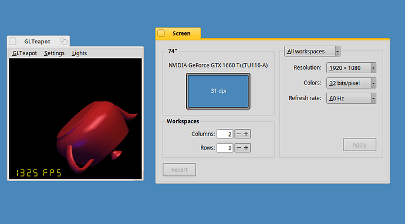405x224 pixels.
Task: Decrease workspace Rows with minus button
Action: [x=239, y=148]
